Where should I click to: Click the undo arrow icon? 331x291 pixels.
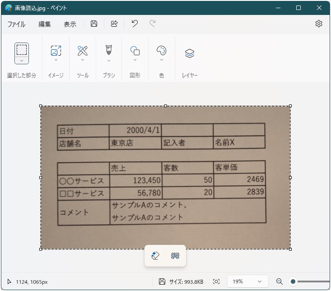pos(135,24)
